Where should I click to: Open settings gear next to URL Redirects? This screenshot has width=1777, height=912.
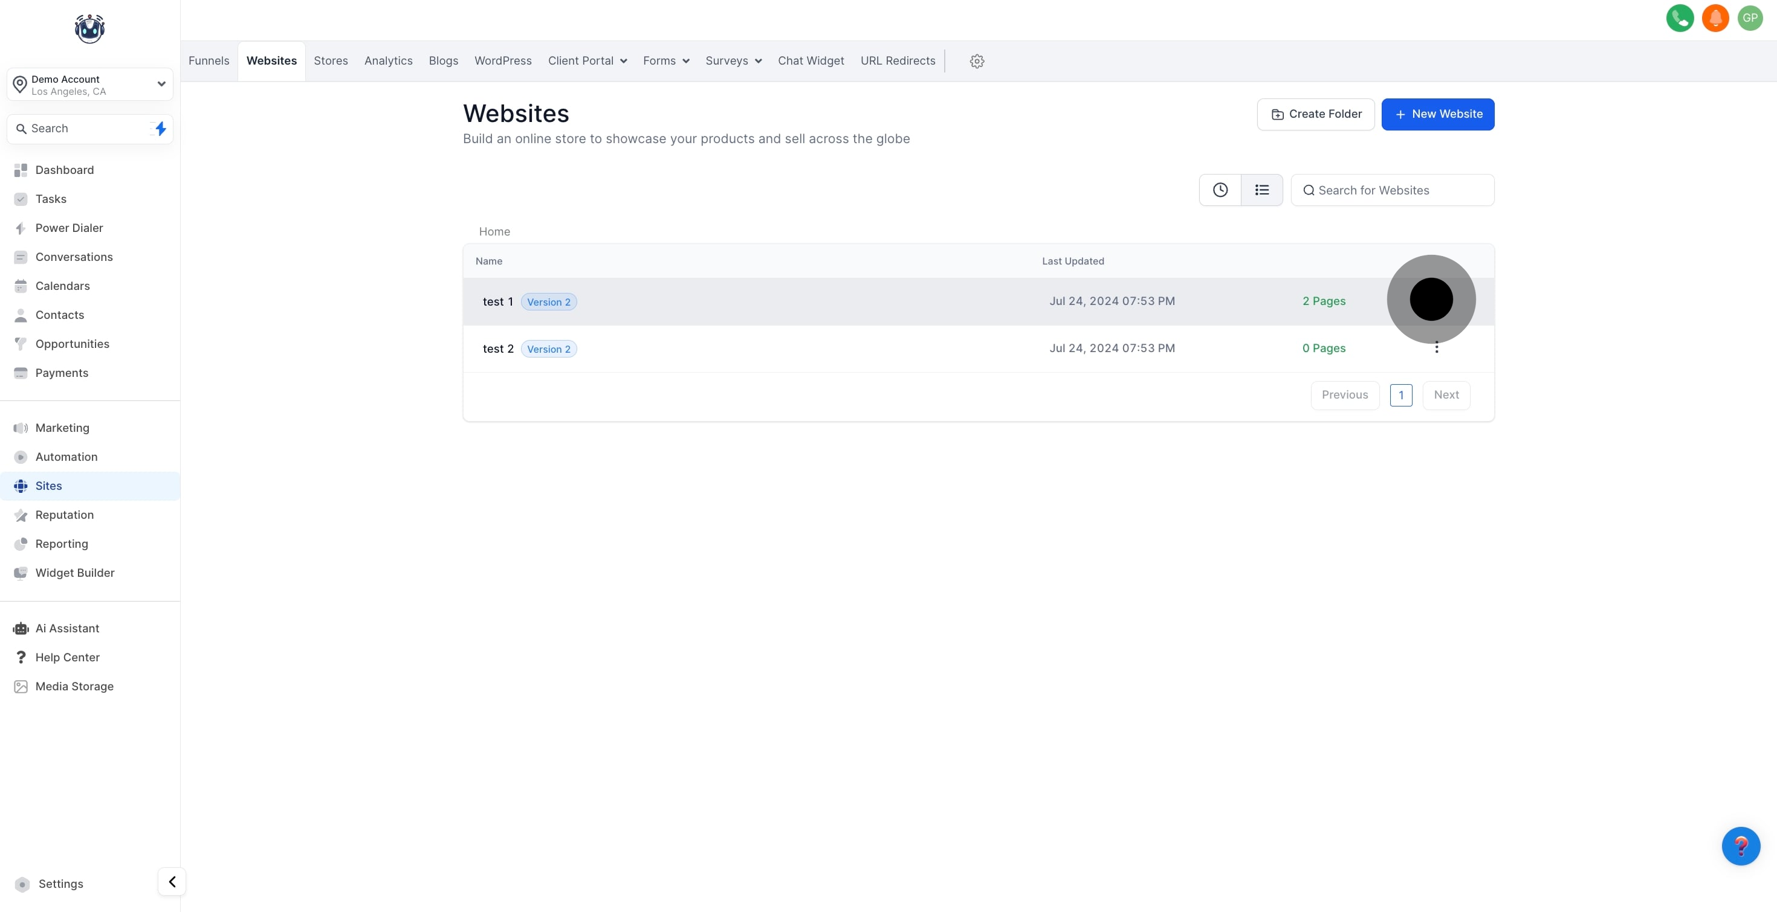coord(976,62)
